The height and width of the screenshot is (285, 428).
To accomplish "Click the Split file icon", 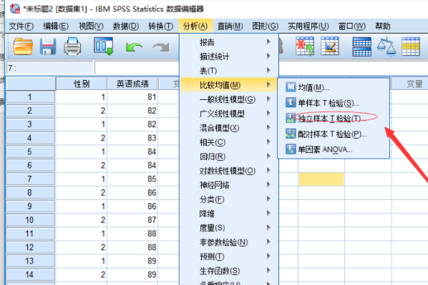I will pyautogui.click(x=361, y=46).
